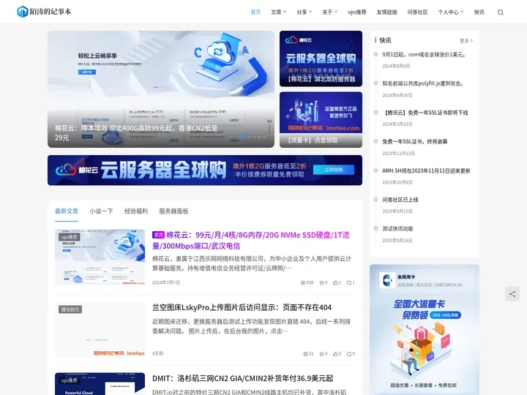This screenshot has width=527, height=395.
Task: Open the search icon in header
Action: click(x=501, y=12)
